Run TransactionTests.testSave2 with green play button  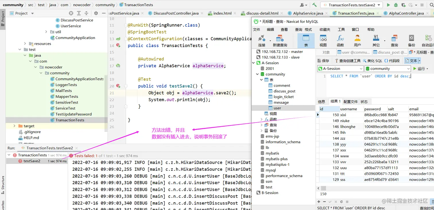click(x=388, y=5)
